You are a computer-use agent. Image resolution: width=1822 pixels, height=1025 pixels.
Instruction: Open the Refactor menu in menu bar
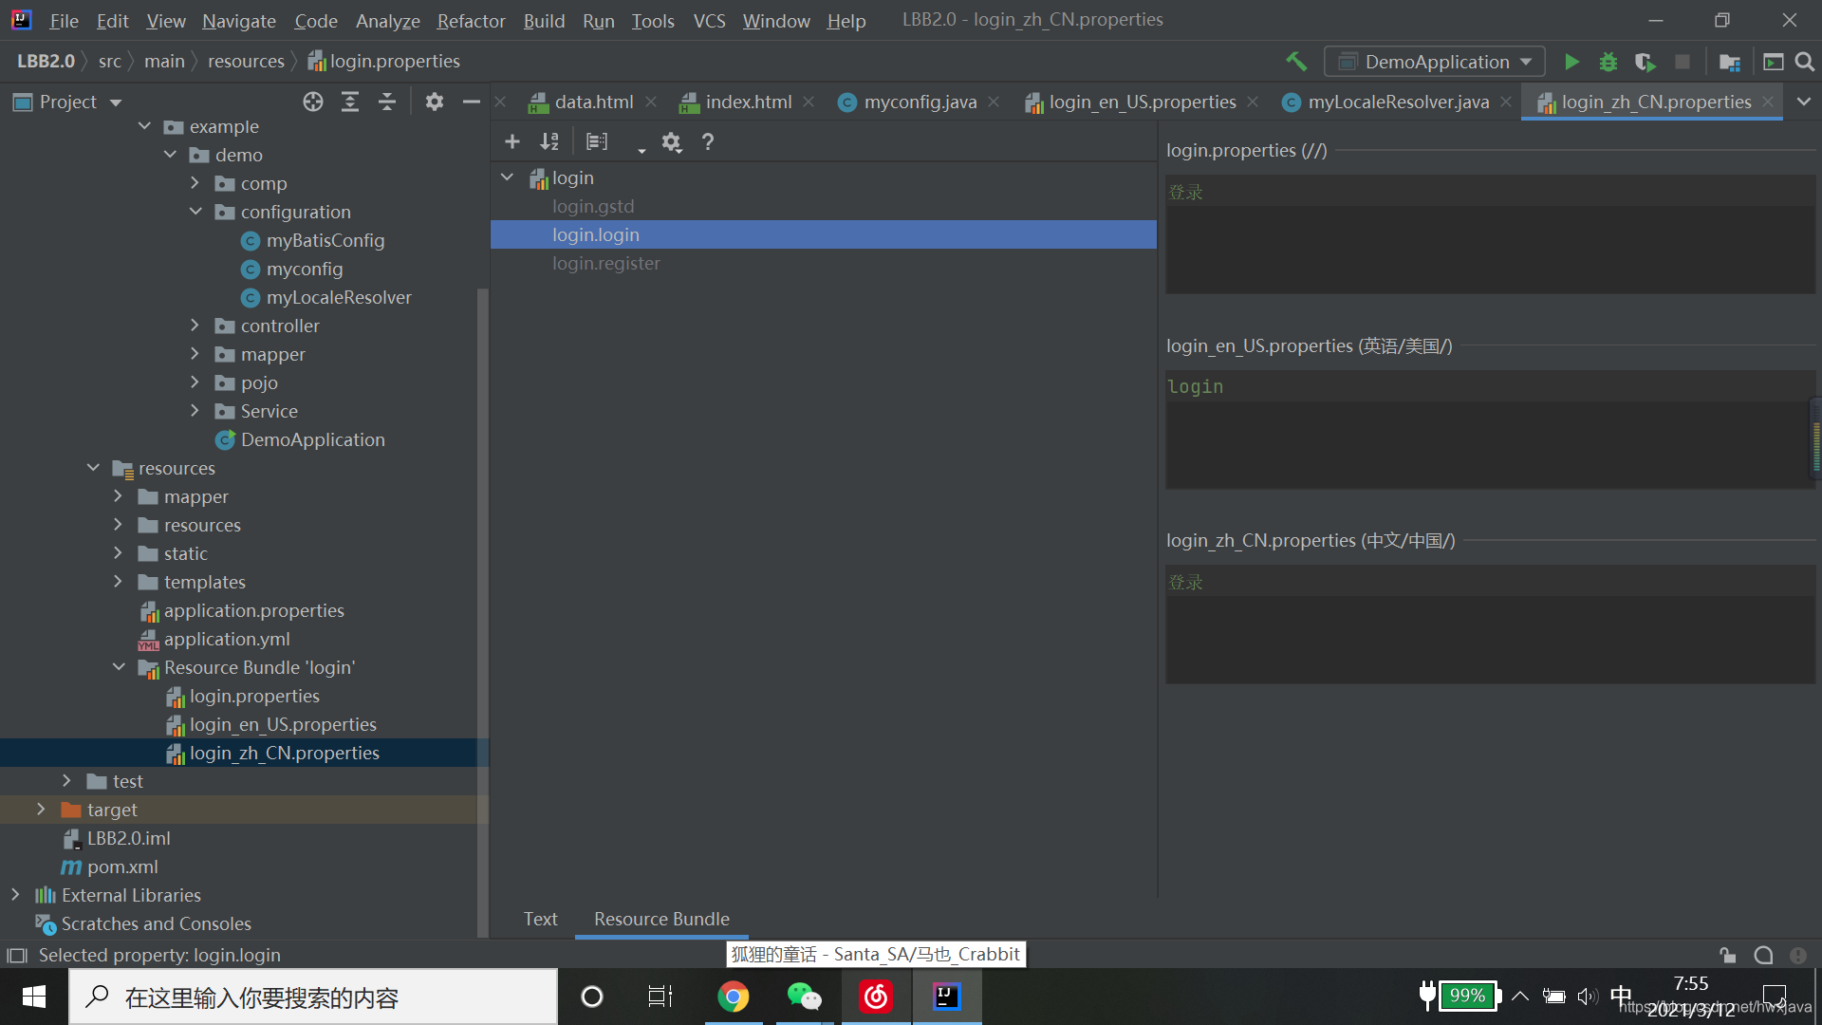click(x=468, y=19)
